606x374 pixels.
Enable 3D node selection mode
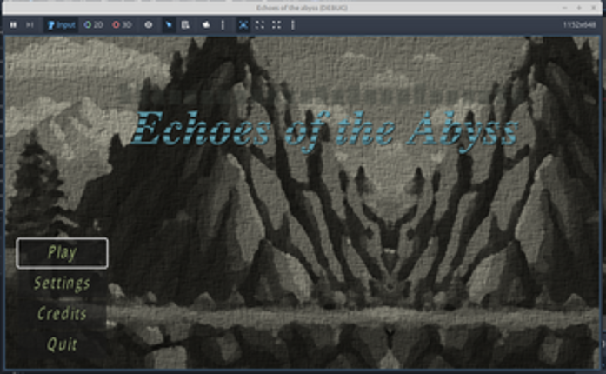[122, 24]
